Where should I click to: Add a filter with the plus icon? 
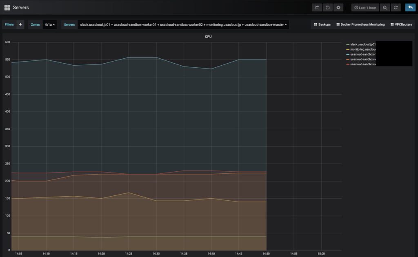coord(20,24)
